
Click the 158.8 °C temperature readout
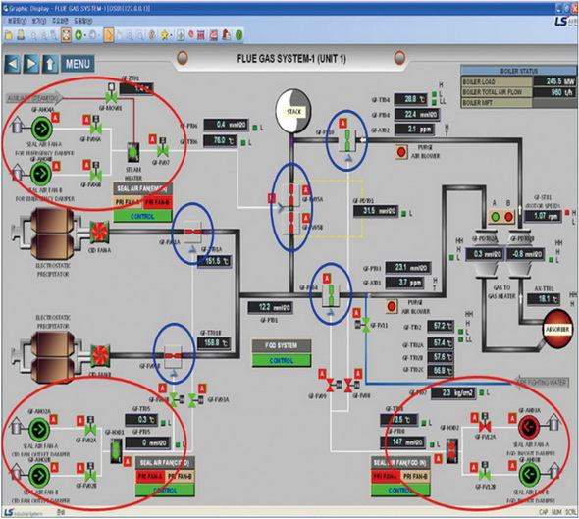point(214,343)
